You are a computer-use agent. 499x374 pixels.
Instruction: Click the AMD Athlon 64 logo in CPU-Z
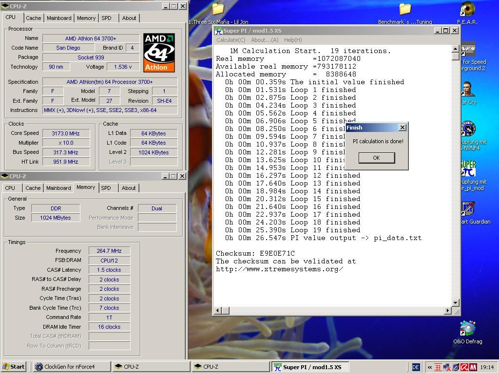coord(159,53)
